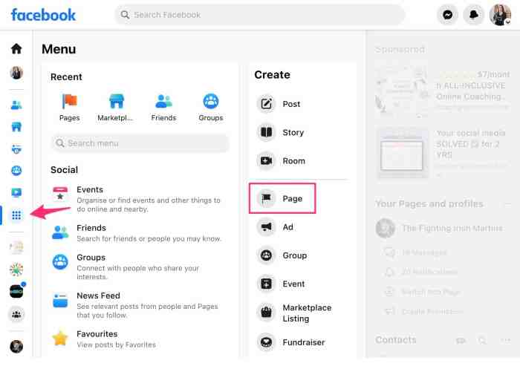
Task: Create a new Page
Action: click(x=282, y=198)
